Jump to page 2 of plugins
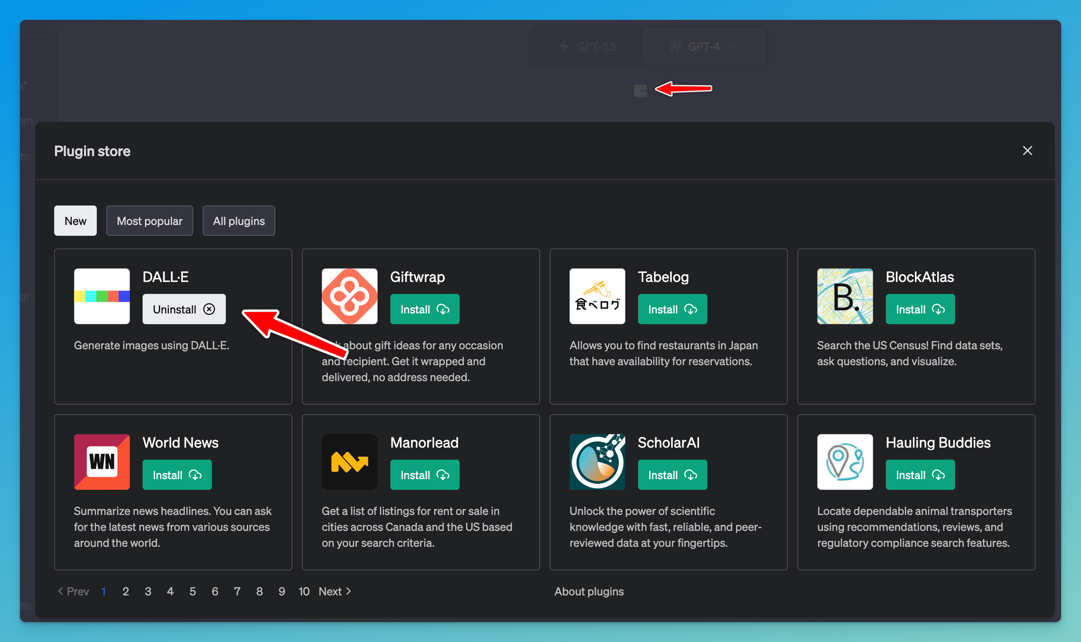This screenshot has height=642, width=1081. tap(125, 591)
